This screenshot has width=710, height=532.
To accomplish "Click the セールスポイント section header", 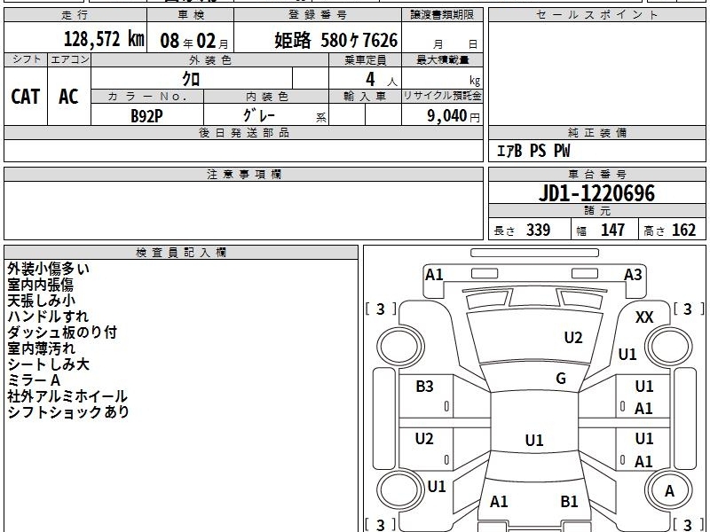I will (x=596, y=15).
